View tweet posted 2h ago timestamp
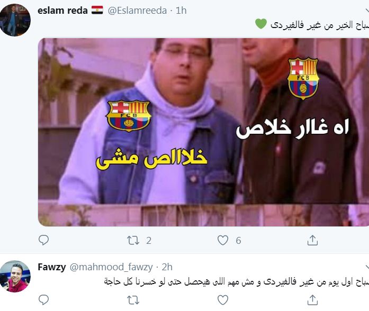Image resolution: width=369 pixels, height=311 pixels. [167, 267]
